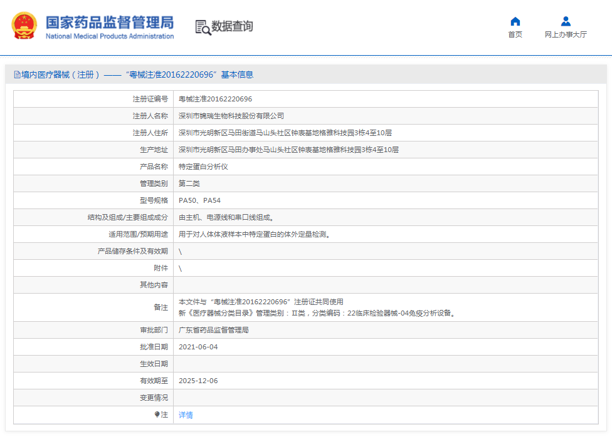The width and height of the screenshot is (612, 437).
Task: Click the national emblem logo
Action: coord(24,26)
